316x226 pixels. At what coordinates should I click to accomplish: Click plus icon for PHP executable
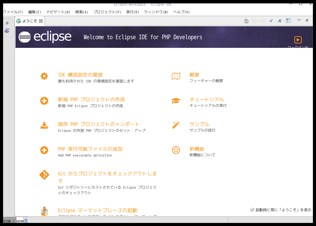44,150
